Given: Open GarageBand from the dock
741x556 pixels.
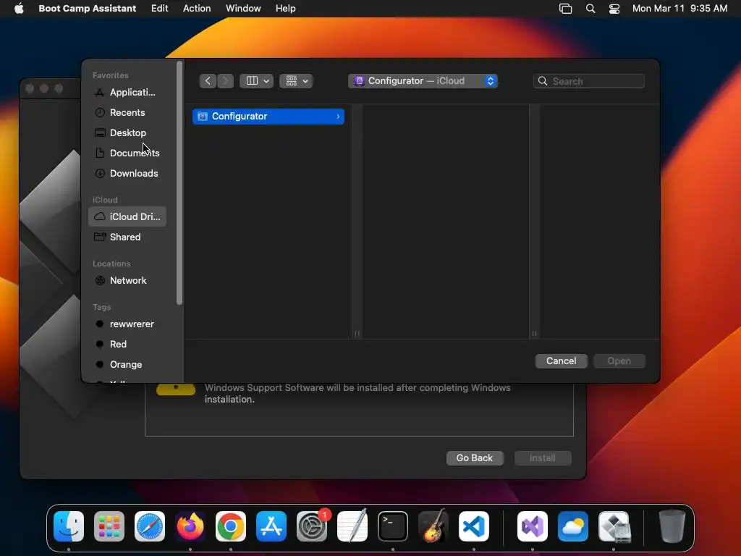Looking at the screenshot, I should tap(433, 526).
